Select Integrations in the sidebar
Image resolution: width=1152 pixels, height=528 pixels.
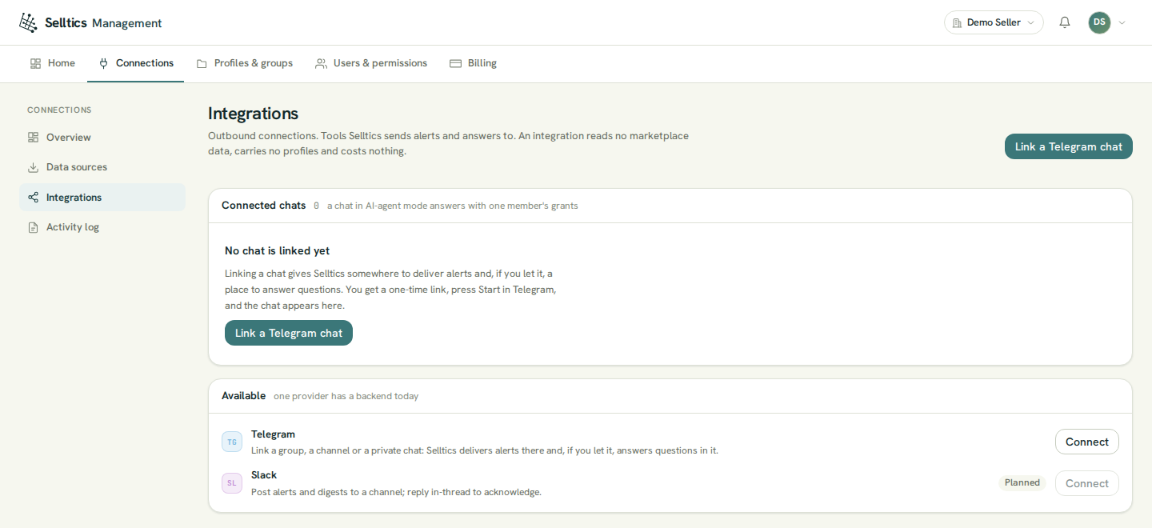tap(102, 198)
